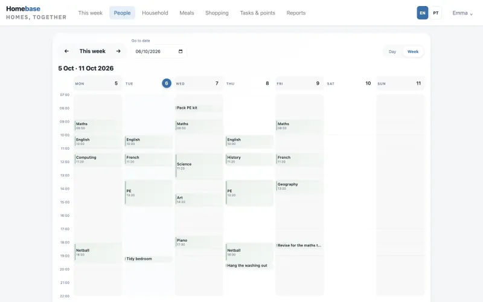This screenshot has width=483, height=302.
Task: Switch to Week view
Action: point(413,51)
